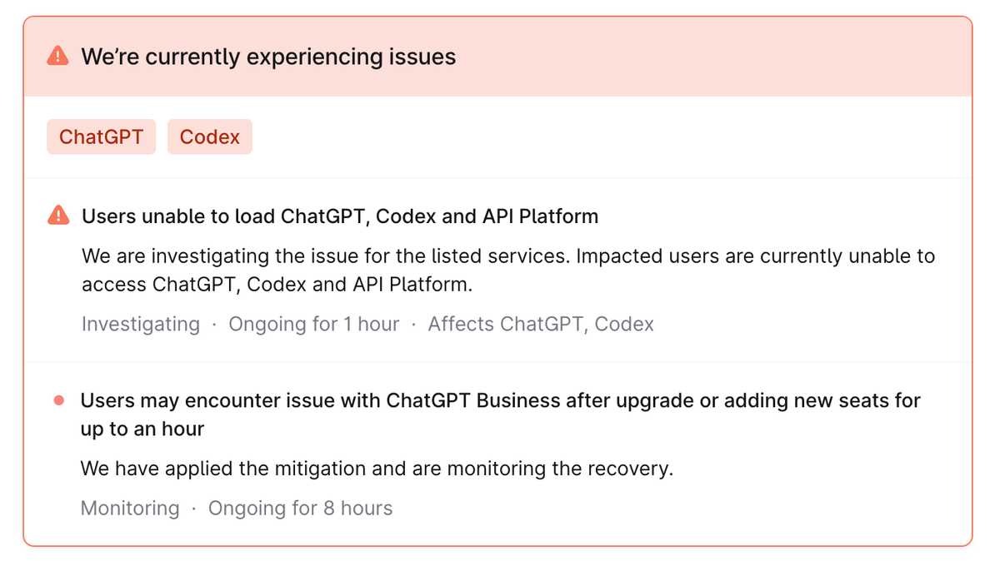The width and height of the screenshot is (1000, 561).
Task: Click the dot separator before "Affects ChatGPT, Codex"
Action: tap(414, 325)
